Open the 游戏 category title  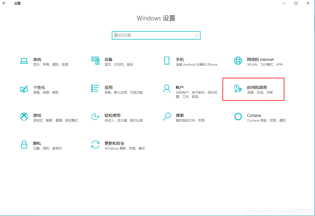click(x=37, y=116)
